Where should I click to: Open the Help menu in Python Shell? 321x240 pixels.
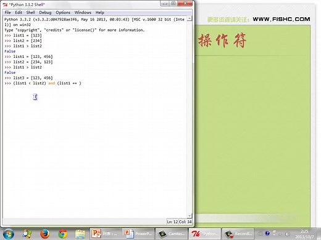click(x=99, y=12)
